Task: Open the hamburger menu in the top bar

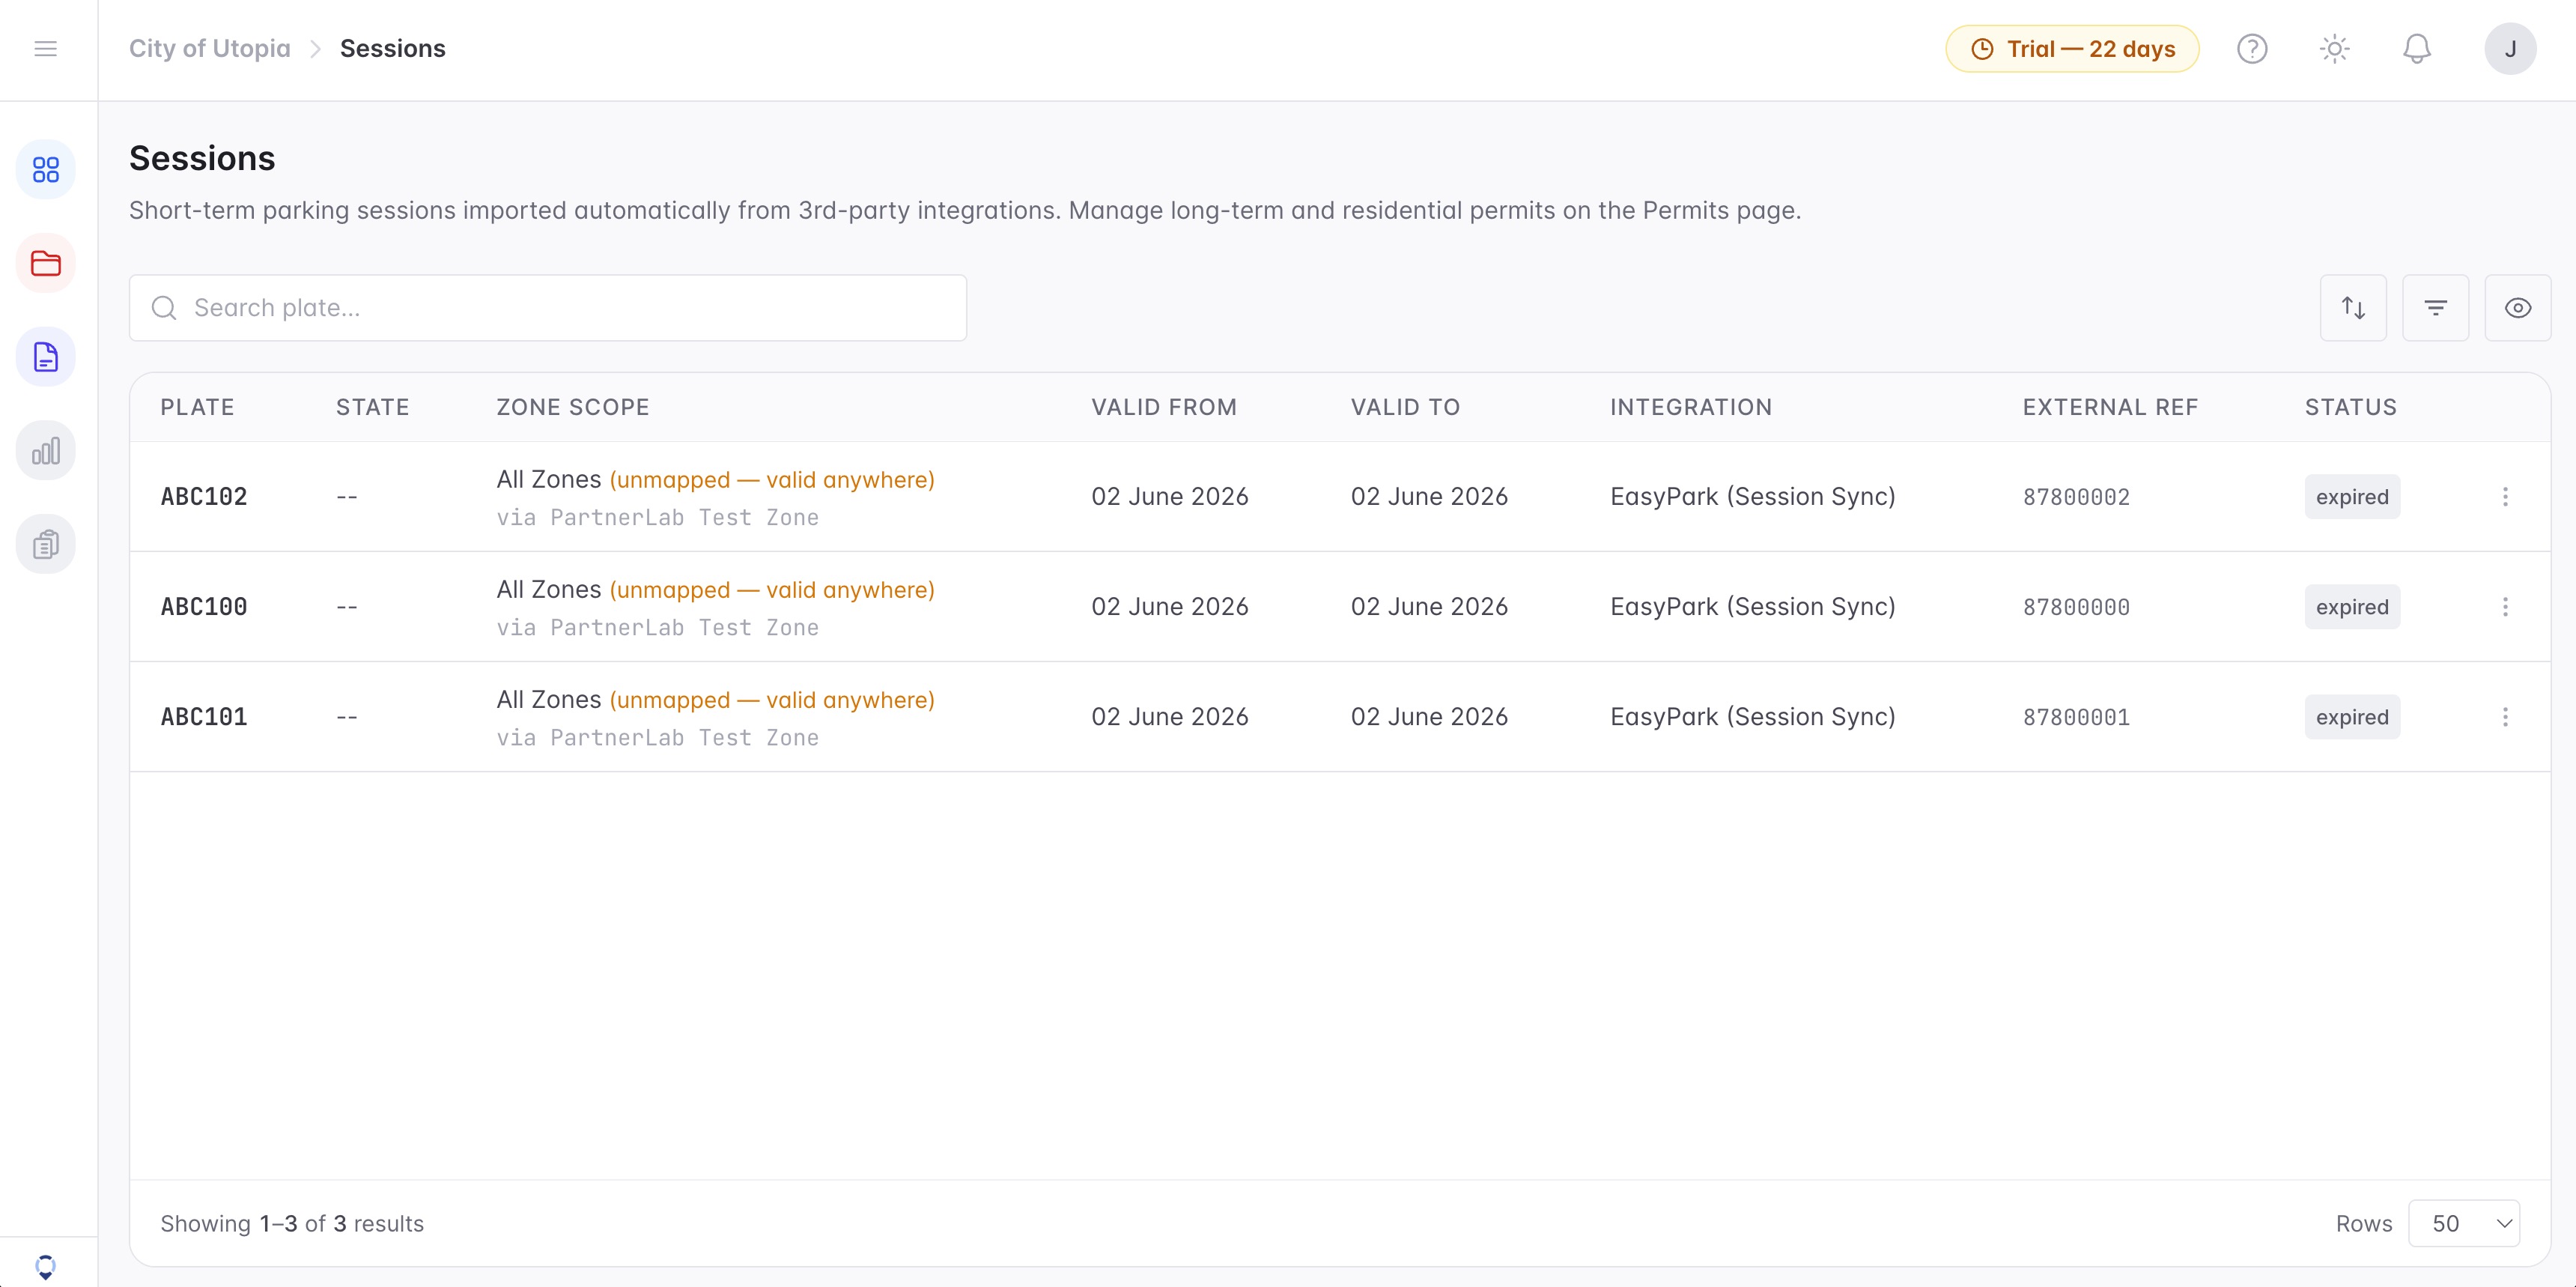Action: pyautogui.click(x=46, y=49)
